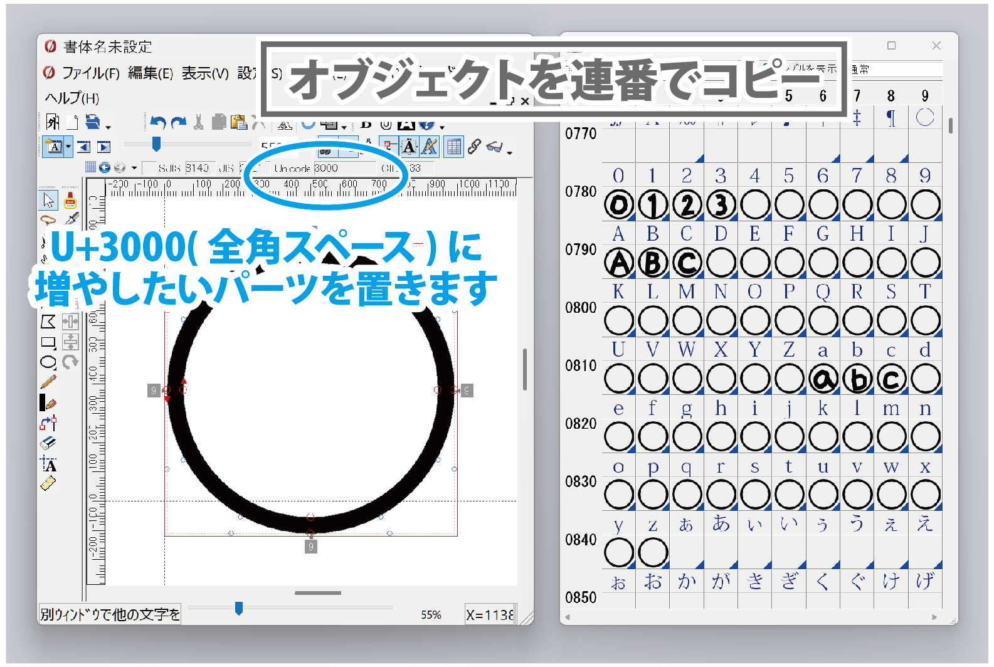
Task: Toggle the Ä bounding box display button
Action: [408, 147]
